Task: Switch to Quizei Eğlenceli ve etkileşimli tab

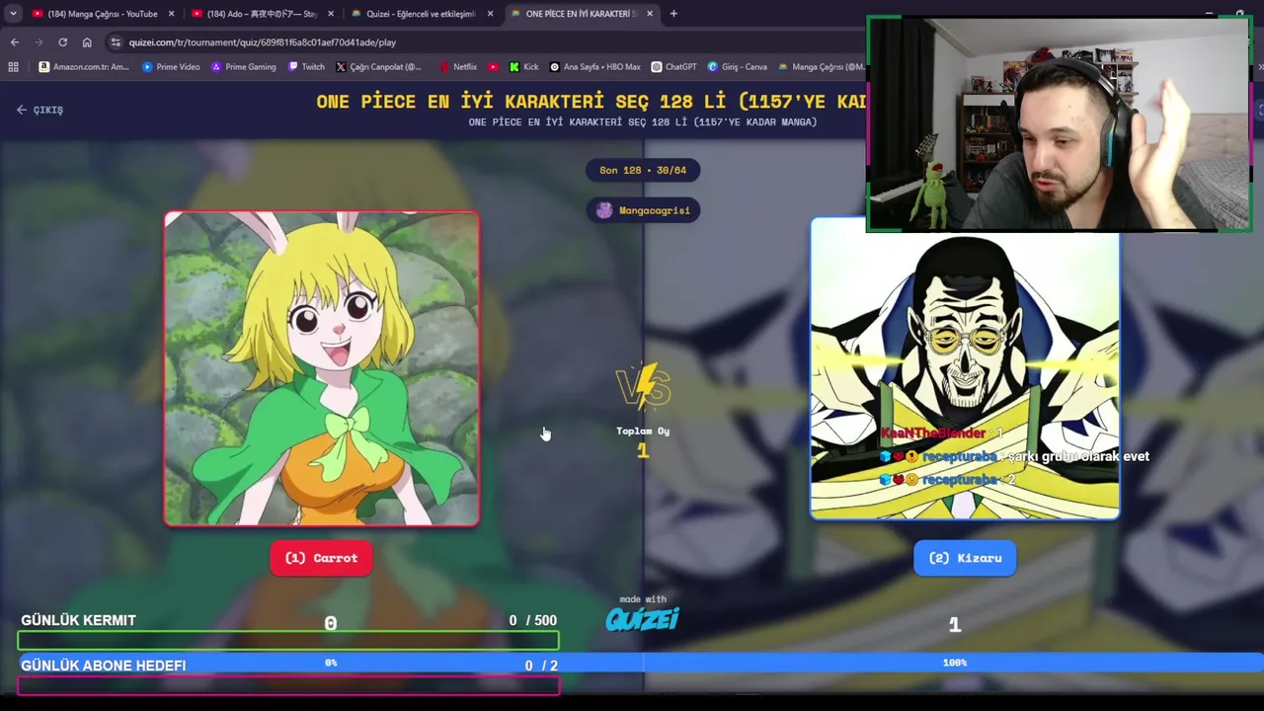Action: pyautogui.click(x=422, y=14)
